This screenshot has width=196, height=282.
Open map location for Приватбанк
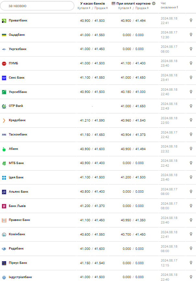(191, 20)
